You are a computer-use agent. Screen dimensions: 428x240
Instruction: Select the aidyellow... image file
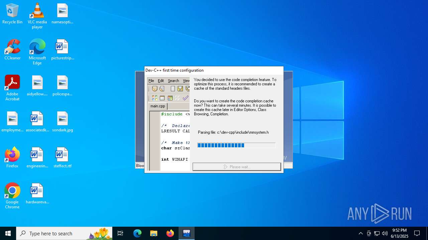click(x=37, y=86)
